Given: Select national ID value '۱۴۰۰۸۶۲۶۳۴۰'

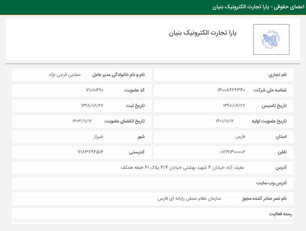Looking at the screenshot, I should (231, 90).
